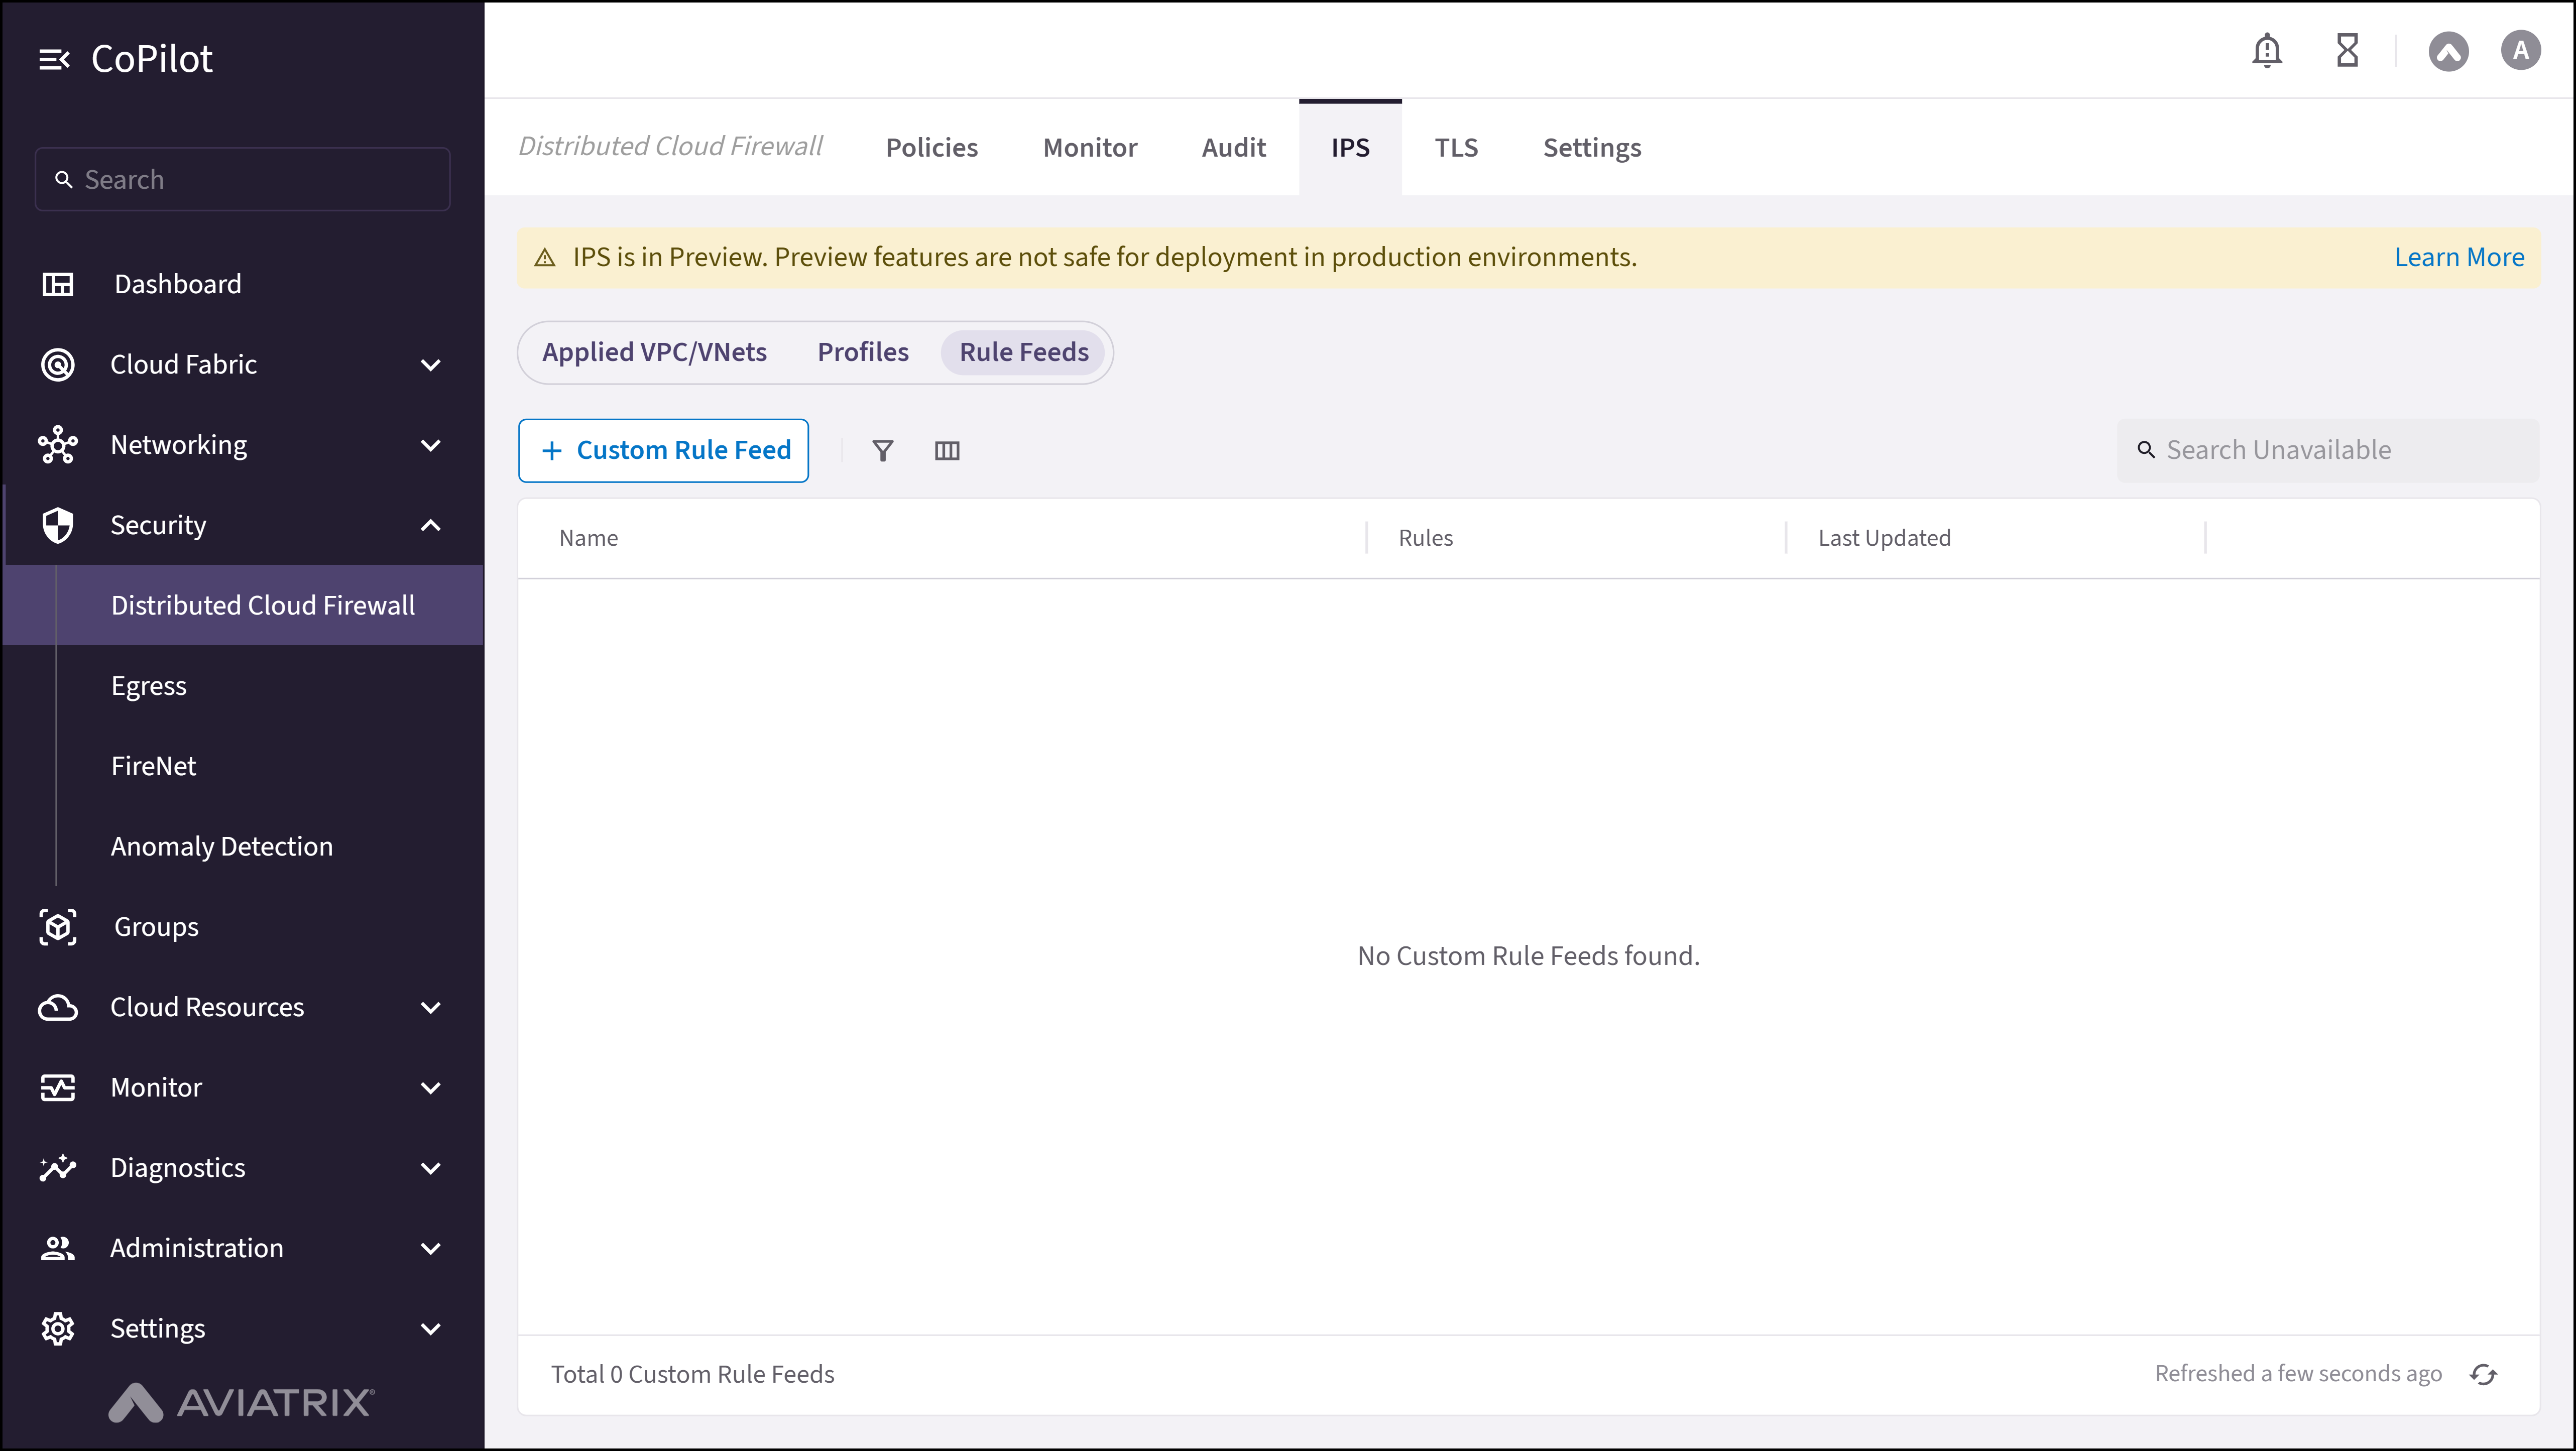Viewport: 2576px width, 1451px height.
Task: Click the CoPilot title
Action: [152, 60]
